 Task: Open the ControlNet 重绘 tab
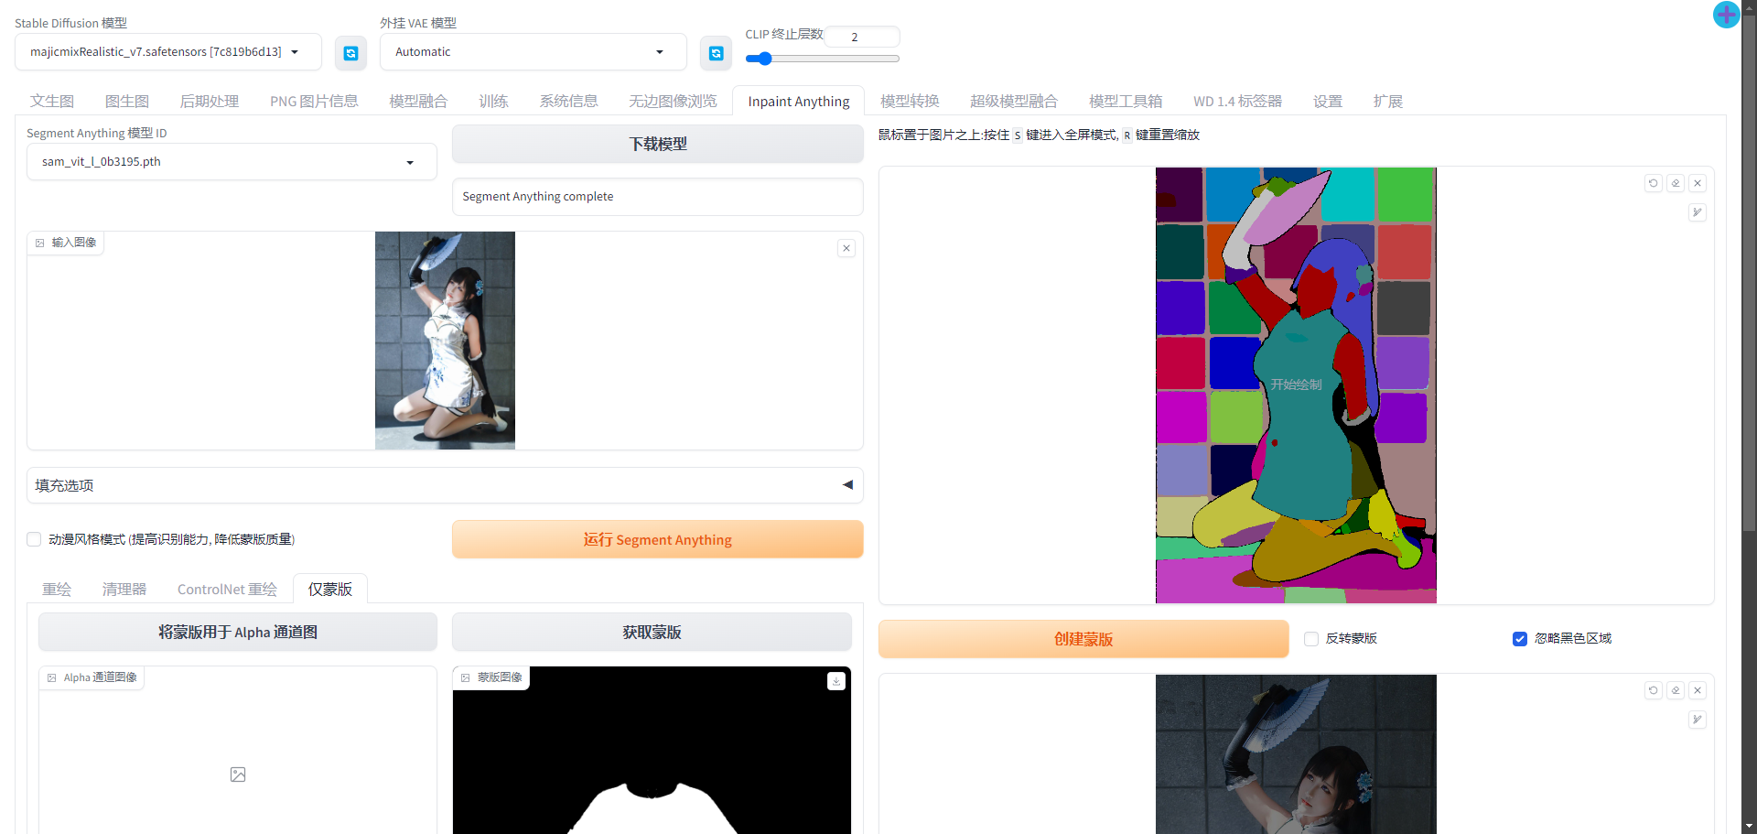point(227,590)
